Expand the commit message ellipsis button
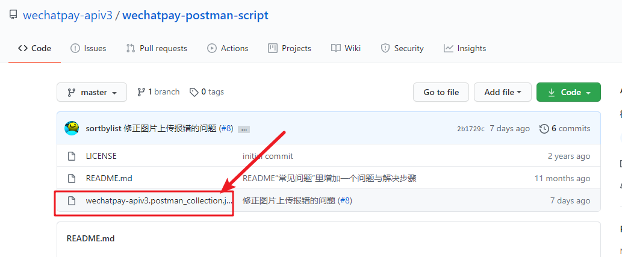 [244, 129]
